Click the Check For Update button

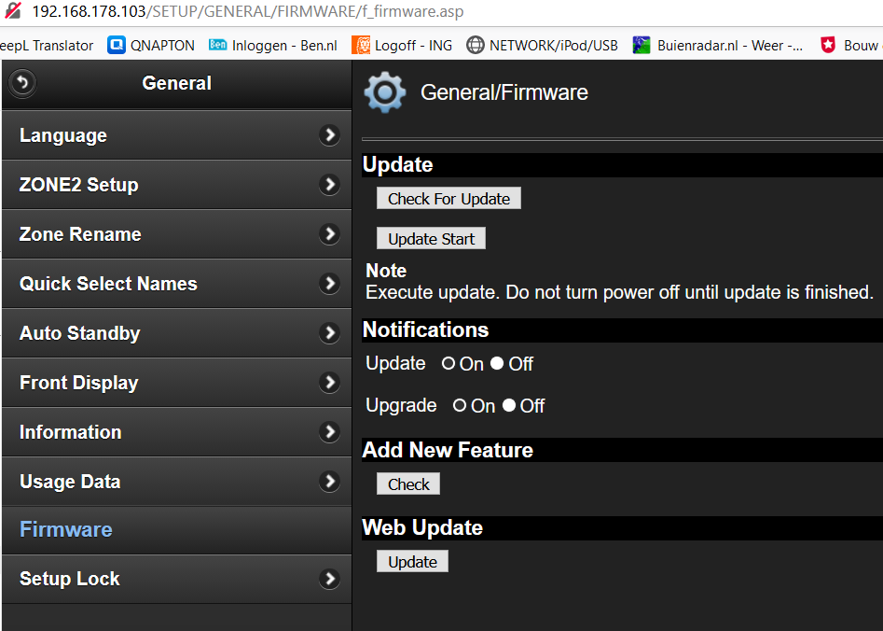pyautogui.click(x=448, y=199)
